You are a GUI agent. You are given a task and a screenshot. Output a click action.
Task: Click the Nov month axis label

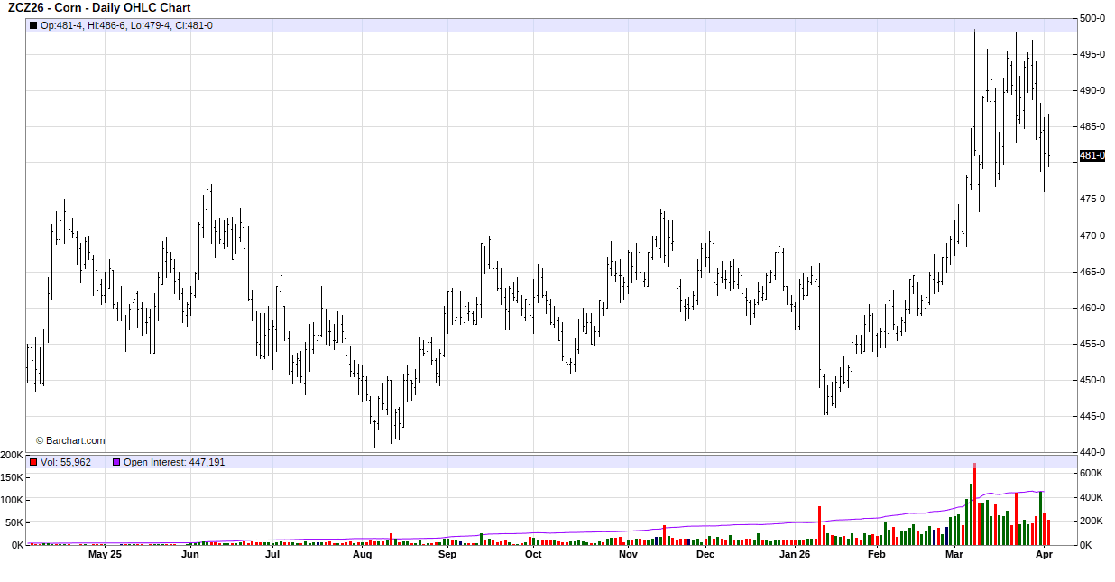click(x=628, y=555)
